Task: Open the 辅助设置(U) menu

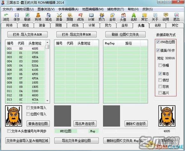Action: point(25,9)
